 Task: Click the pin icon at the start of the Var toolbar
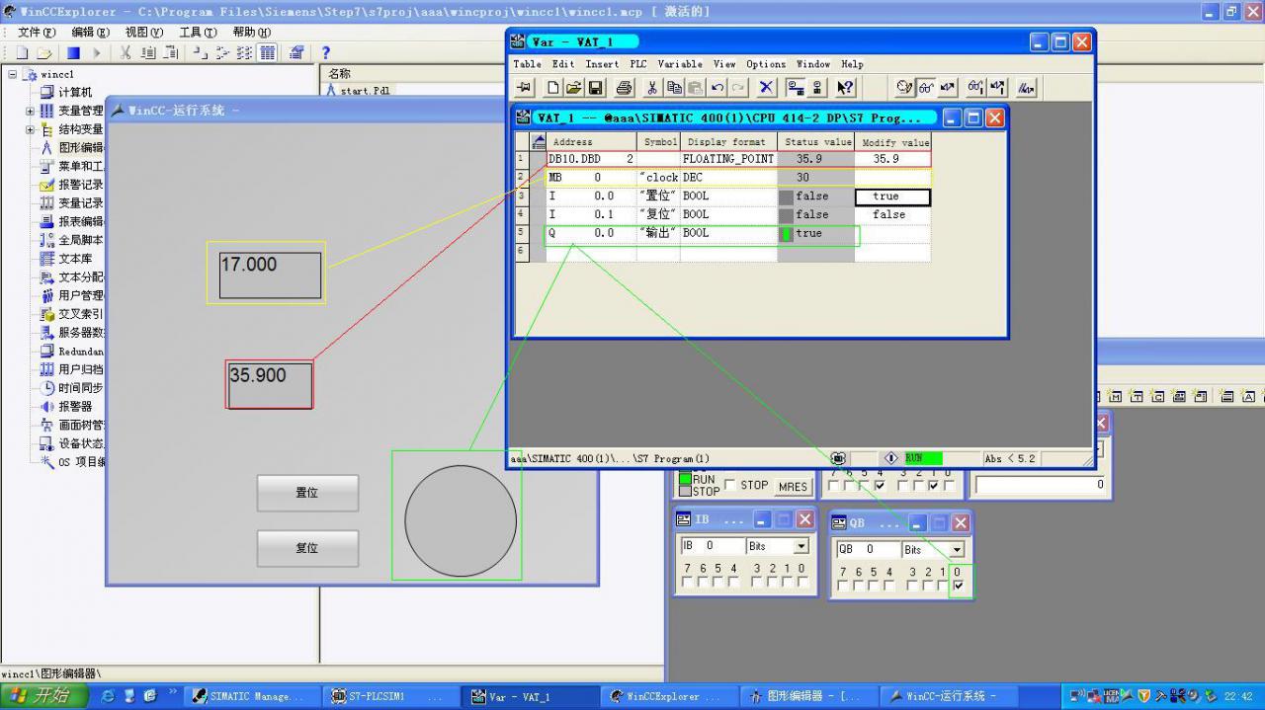[x=524, y=88]
